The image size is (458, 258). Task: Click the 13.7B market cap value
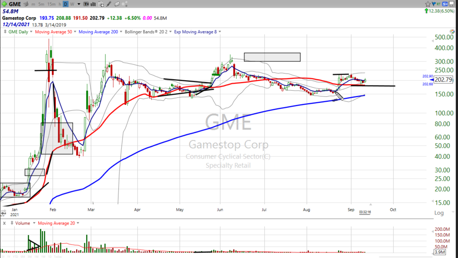click(37, 25)
